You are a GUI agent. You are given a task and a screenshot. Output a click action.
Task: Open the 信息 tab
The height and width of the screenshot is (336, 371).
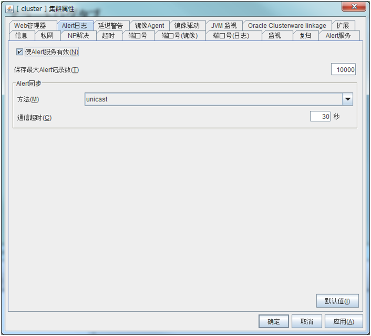22,36
